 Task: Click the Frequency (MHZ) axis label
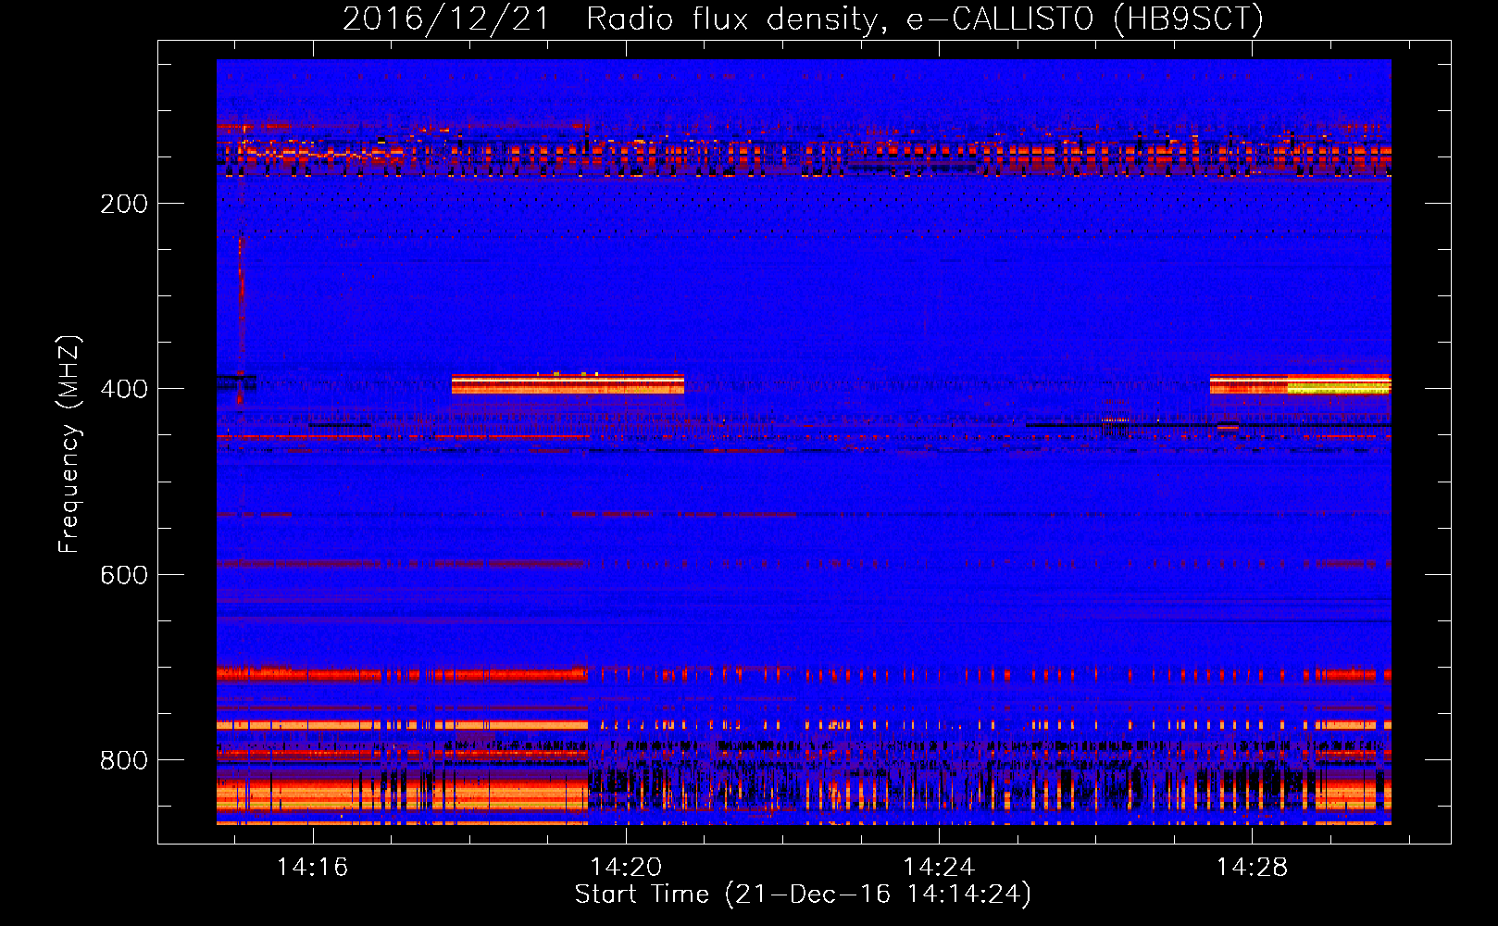[x=69, y=444]
